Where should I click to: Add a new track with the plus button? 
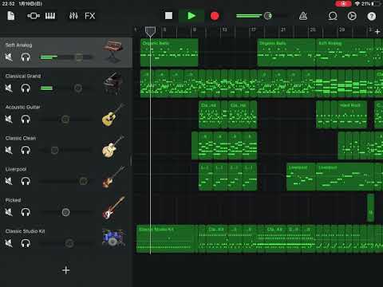pyautogui.click(x=65, y=270)
